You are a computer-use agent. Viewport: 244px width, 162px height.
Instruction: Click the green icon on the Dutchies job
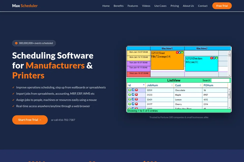[x=216, y=58]
